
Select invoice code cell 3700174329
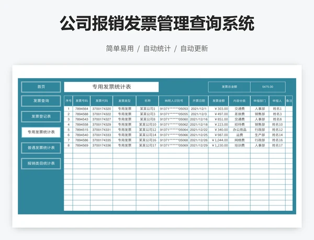pos(102,124)
